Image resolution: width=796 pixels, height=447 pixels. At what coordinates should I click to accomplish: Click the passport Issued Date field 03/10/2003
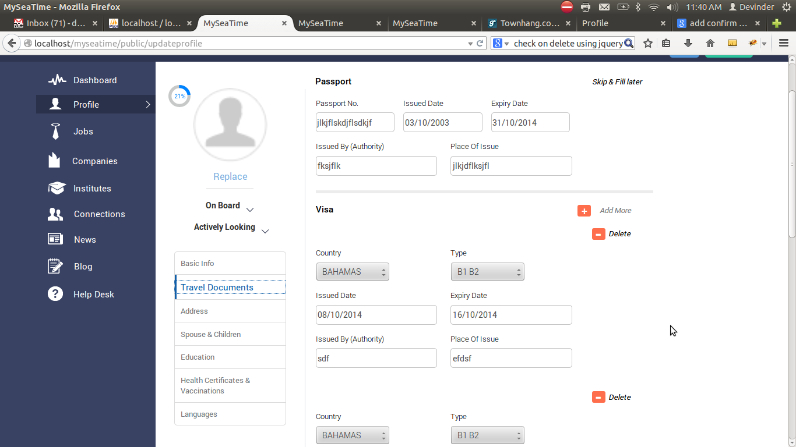(x=443, y=122)
